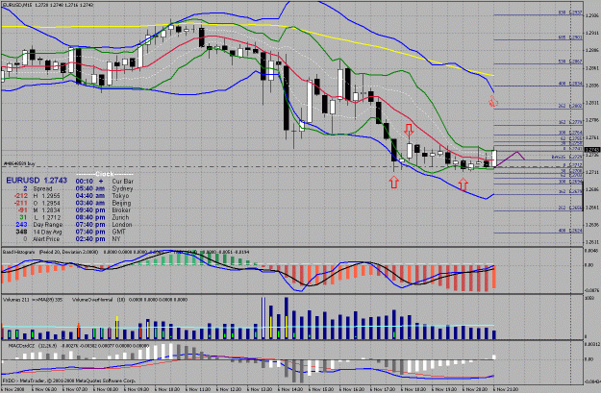Click the thumbs-down icon near the blue band
This screenshot has width=601, height=393.
pos(493,101)
